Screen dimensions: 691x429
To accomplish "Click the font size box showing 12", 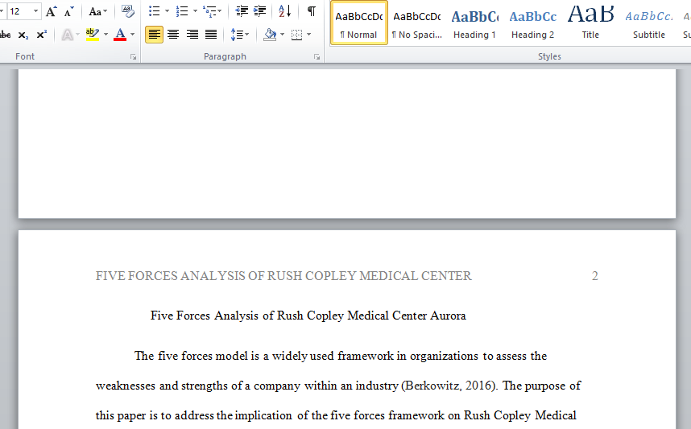I will point(19,11).
